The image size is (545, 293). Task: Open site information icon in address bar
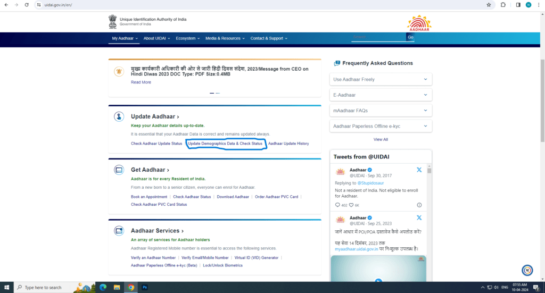[x=38, y=5]
